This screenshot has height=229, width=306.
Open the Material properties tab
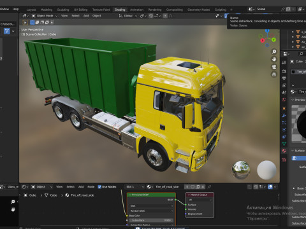[284, 151]
